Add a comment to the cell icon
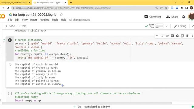The width and height of the screenshot is (194, 109). [x=172, y=36]
